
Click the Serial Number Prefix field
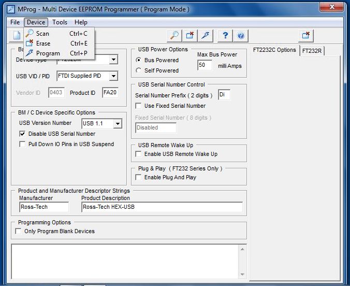pos(224,95)
